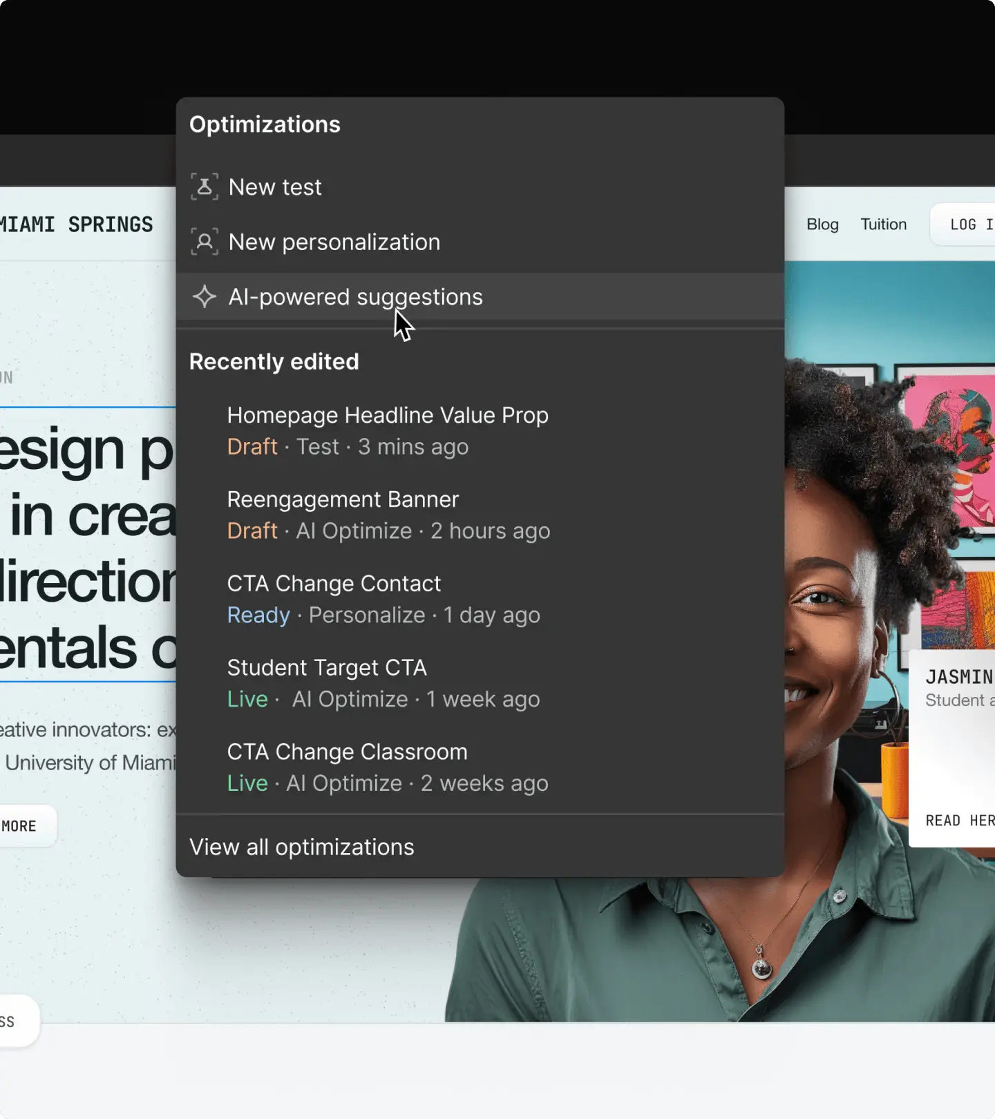This screenshot has width=995, height=1119.
Task: Click View all optimizations
Action: coord(302,847)
